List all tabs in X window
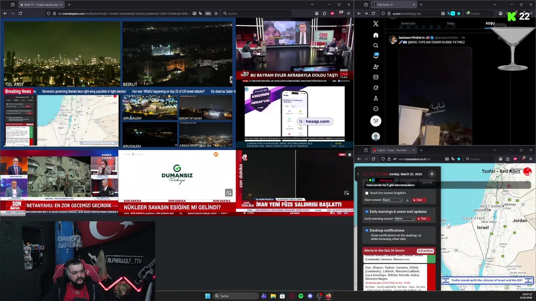This screenshot has width=536, height=301. (495, 5)
